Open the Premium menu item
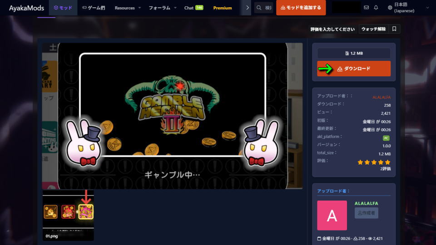This screenshot has width=436, height=245. [x=223, y=8]
